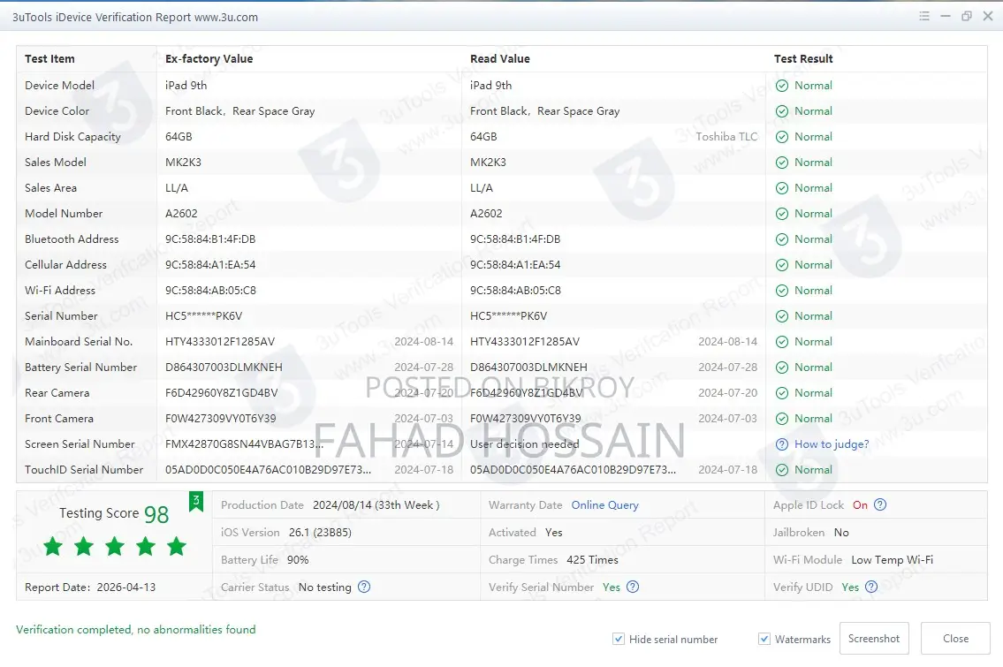The image size is (1003, 667).
Task: Click the Test Item column header
Action: [49, 59]
